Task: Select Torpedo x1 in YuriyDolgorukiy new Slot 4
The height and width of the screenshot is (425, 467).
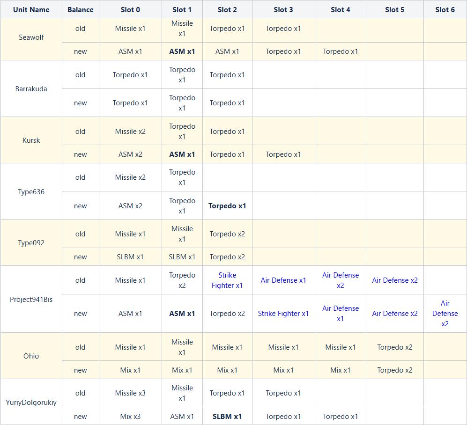Action: (x=341, y=417)
